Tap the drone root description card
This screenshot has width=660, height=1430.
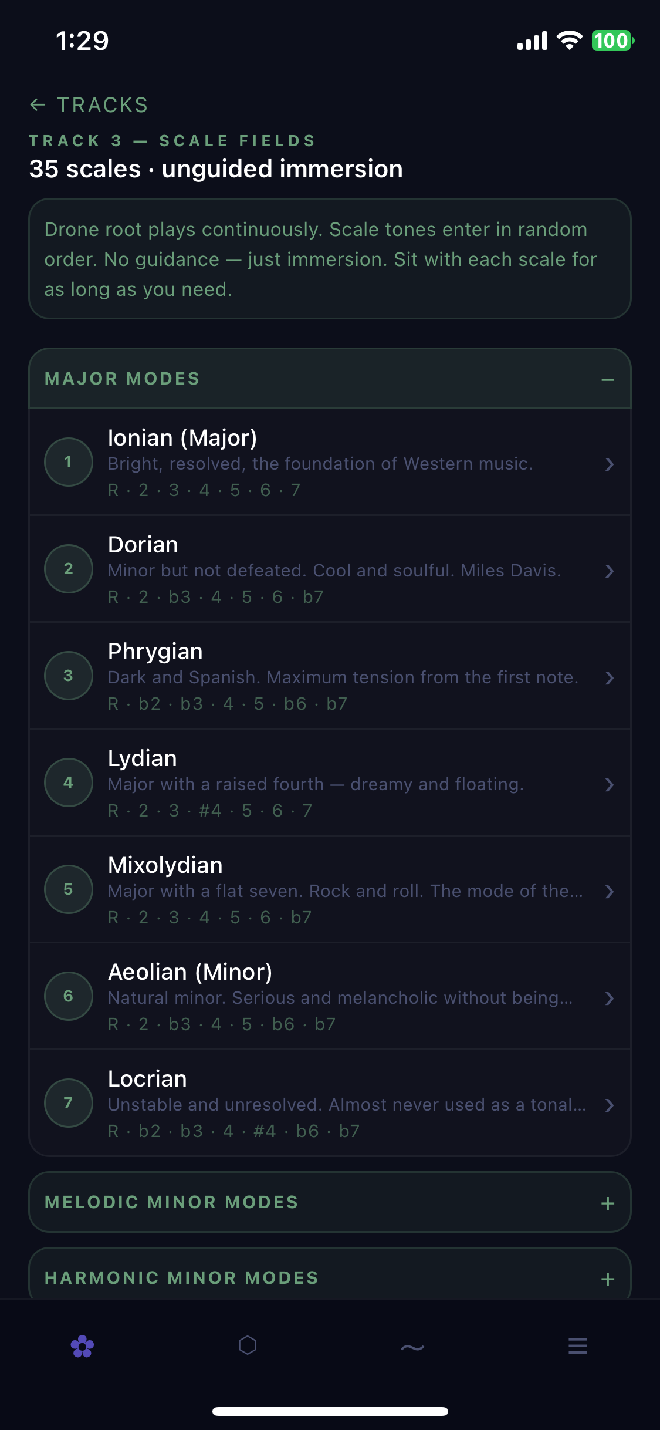[330, 259]
